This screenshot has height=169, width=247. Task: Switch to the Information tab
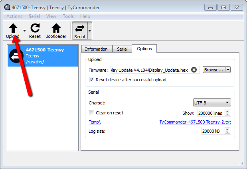96,49
